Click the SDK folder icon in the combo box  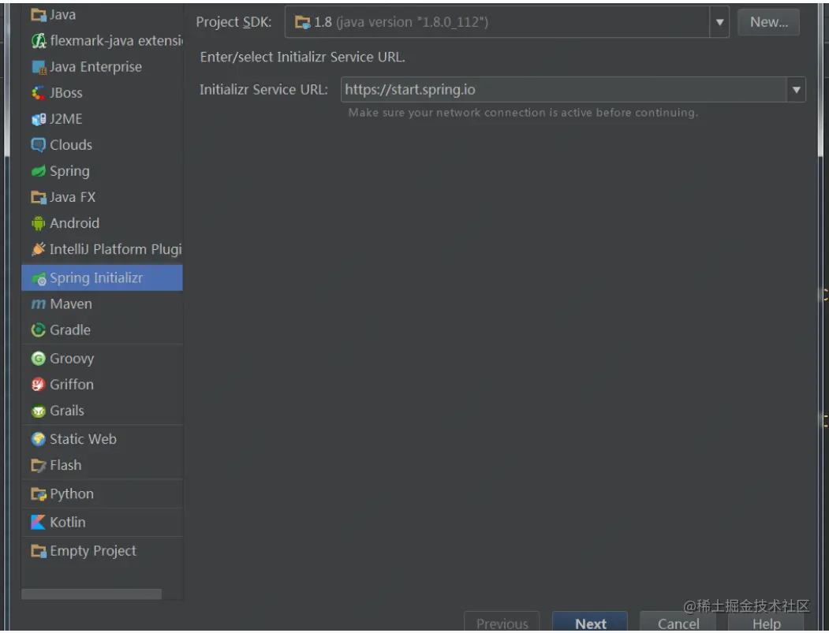[x=303, y=22]
